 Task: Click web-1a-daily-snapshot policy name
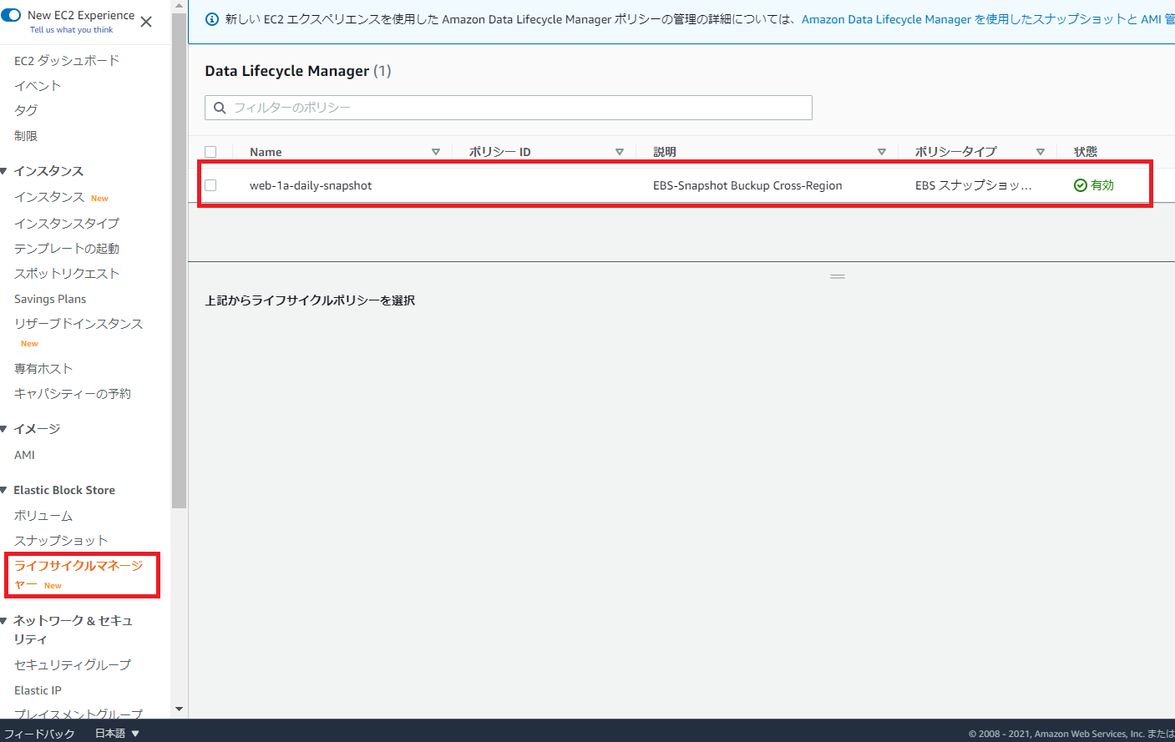coord(311,185)
